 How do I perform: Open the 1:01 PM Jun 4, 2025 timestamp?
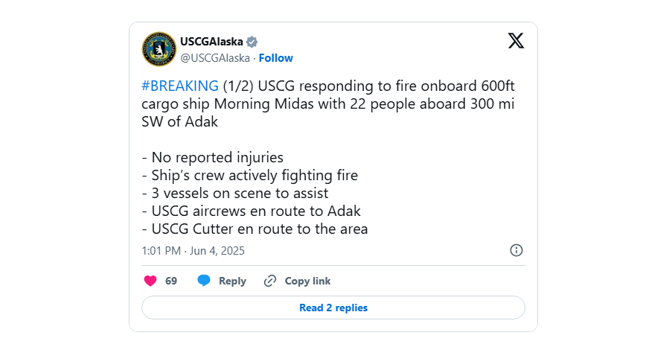tap(193, 250)
